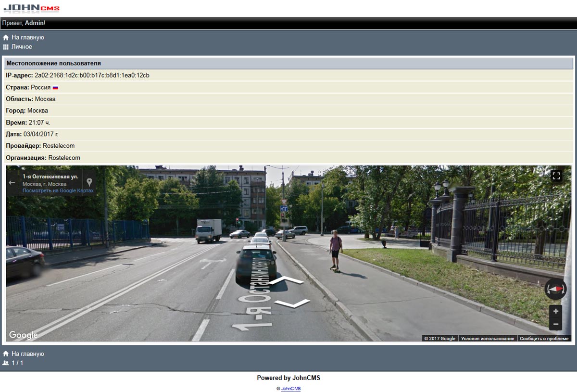Image resolution: width=577 pixels, height=392 pixels.
Task: Go to "На главную" in the top navigation
Action: click(x=27, y=38)
